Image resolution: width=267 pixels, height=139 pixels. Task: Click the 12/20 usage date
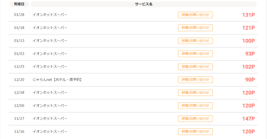pyautogui.click(x=19, y=80)
